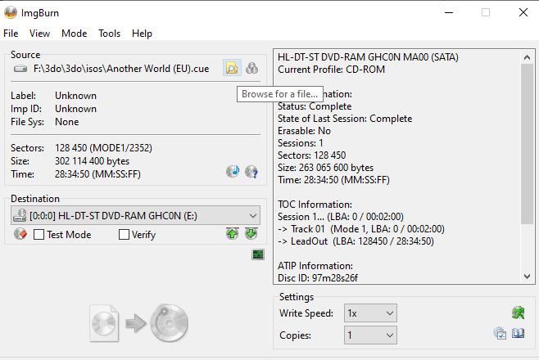
Task: Click the Load Tray green down arrow
Action: (x=251, y=234)
